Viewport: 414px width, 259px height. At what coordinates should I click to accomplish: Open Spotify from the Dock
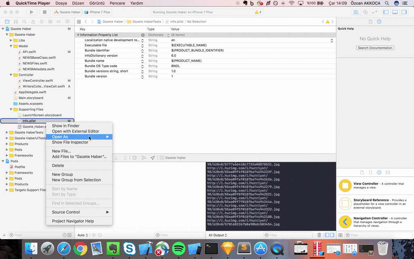click(178, 249)
